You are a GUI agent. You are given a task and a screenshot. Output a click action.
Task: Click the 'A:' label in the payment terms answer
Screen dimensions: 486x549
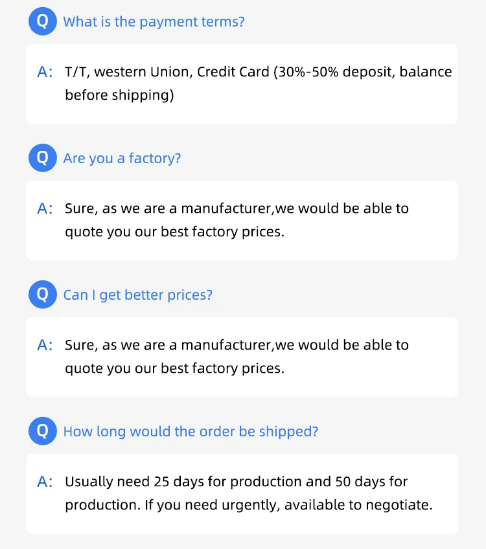click(45, 72)
